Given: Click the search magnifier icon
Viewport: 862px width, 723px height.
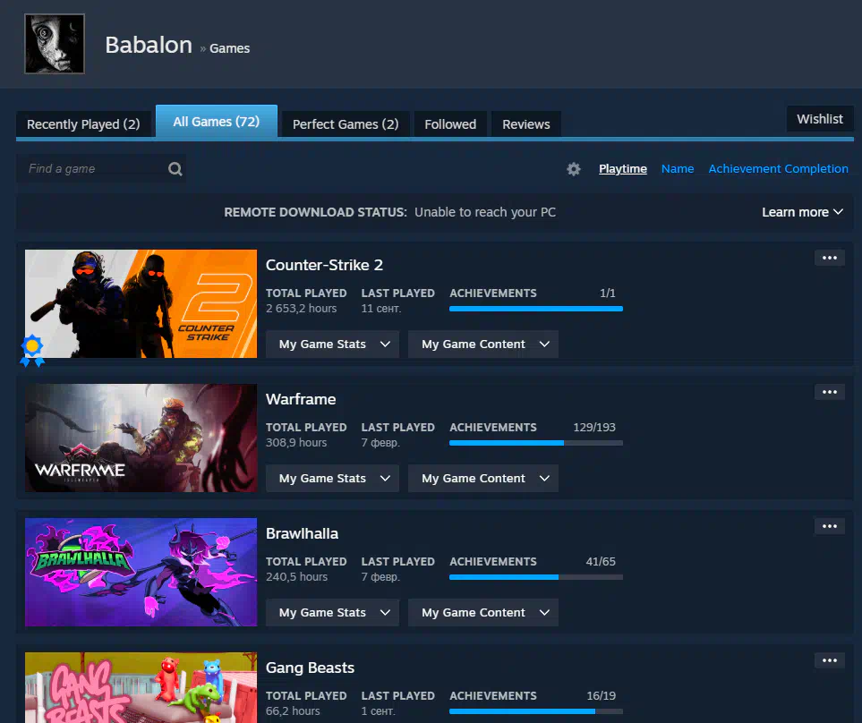Looking at the screenshot, I should click(x=175, y=169).
